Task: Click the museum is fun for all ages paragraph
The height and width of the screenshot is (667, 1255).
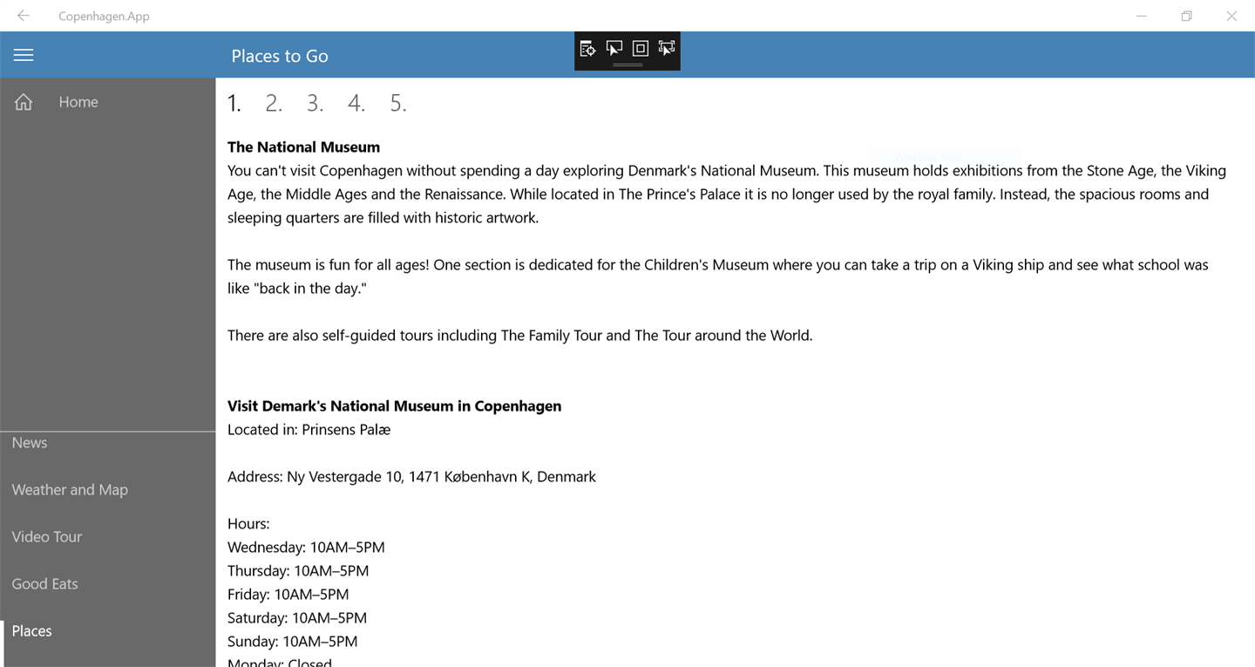Action: (x=718, y=276)
